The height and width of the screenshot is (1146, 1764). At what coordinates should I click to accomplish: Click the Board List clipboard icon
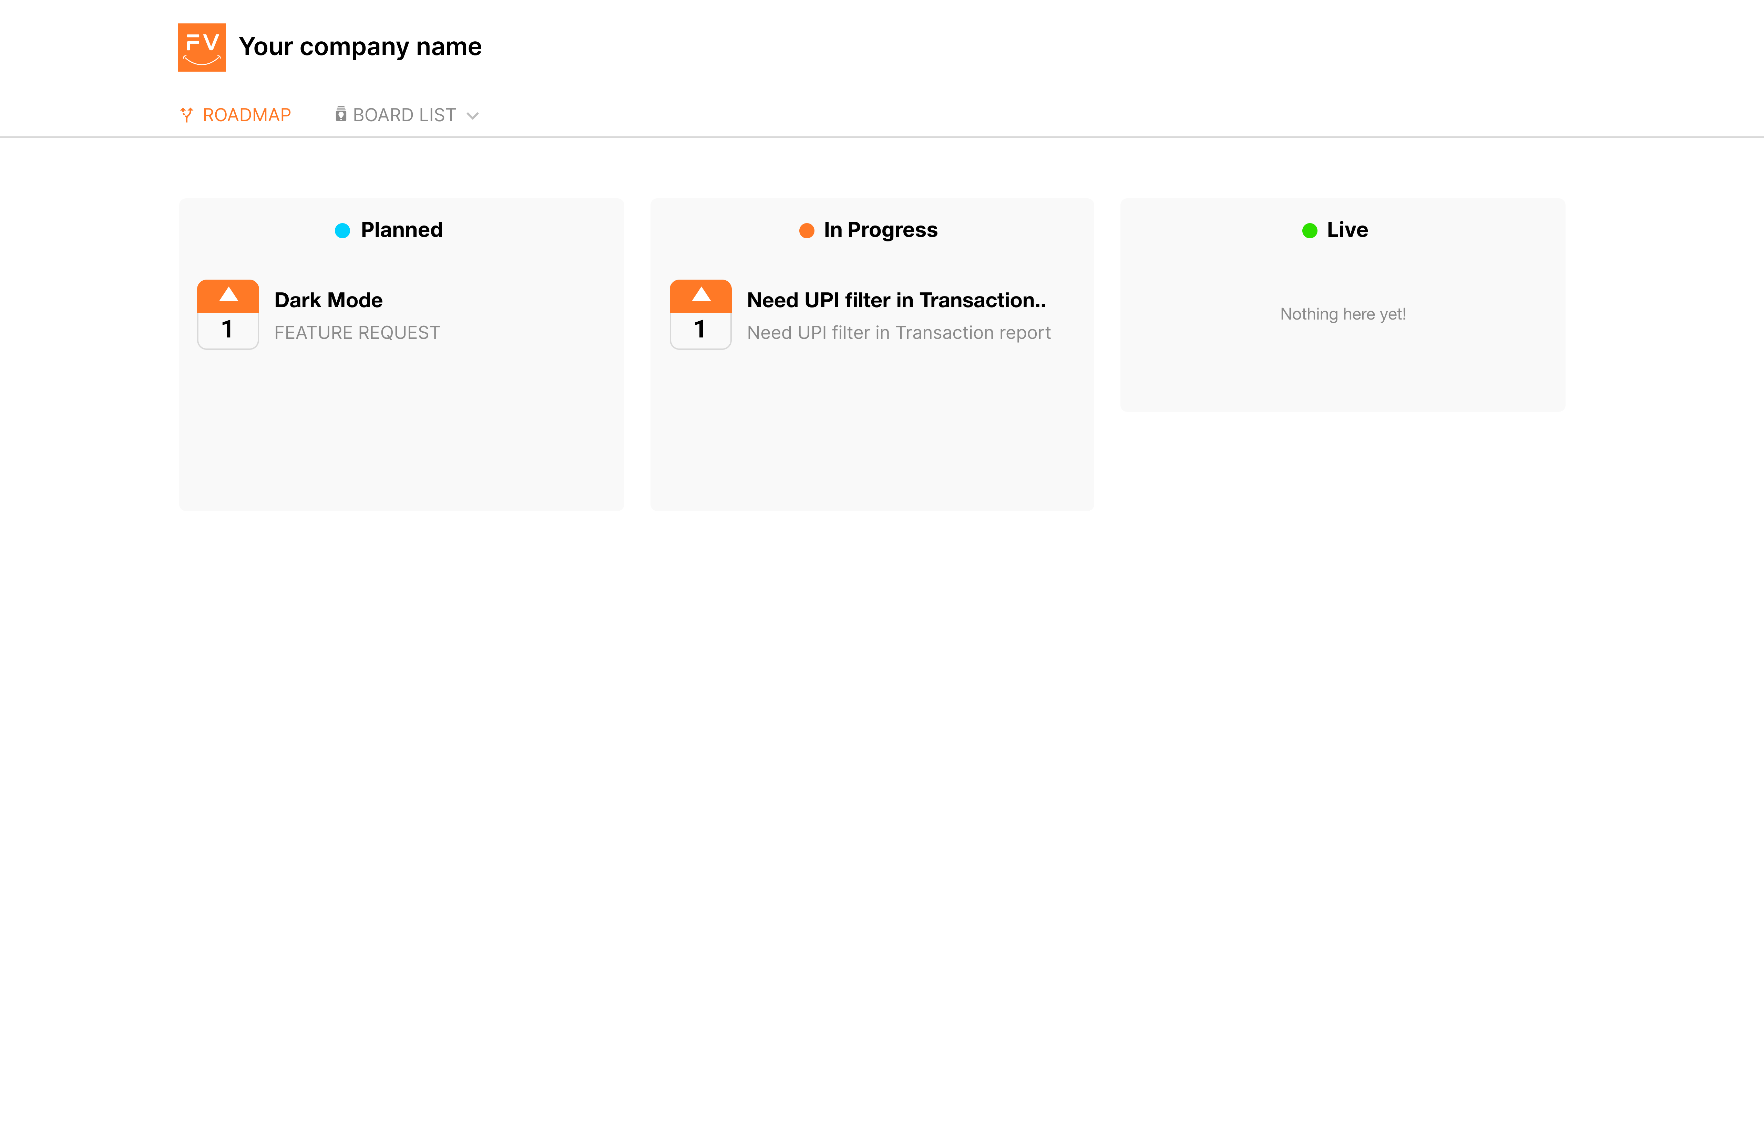[341, 114]
